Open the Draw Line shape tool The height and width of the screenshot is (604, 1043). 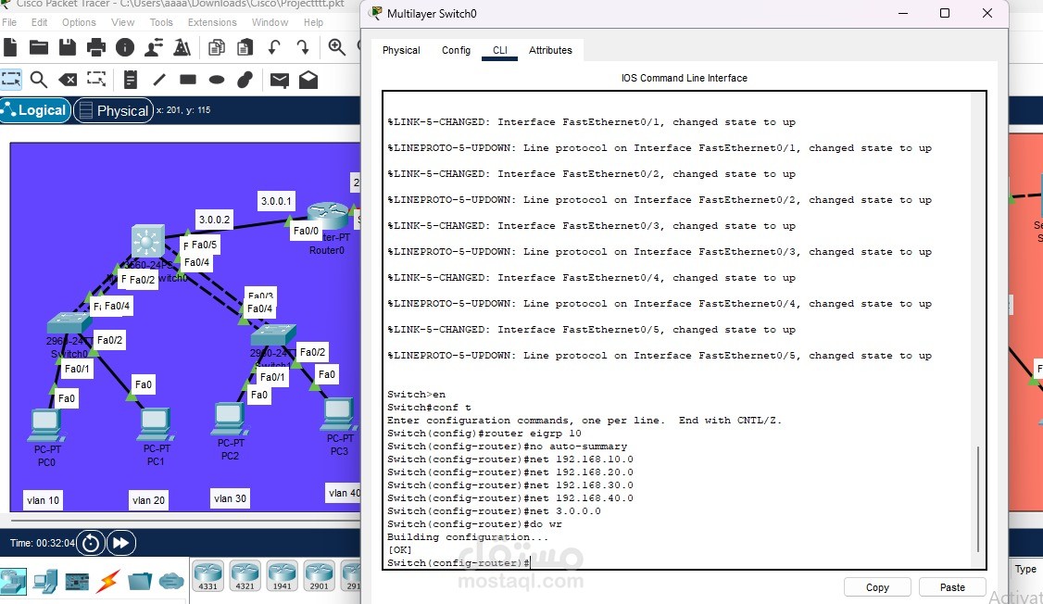[159, 80]
